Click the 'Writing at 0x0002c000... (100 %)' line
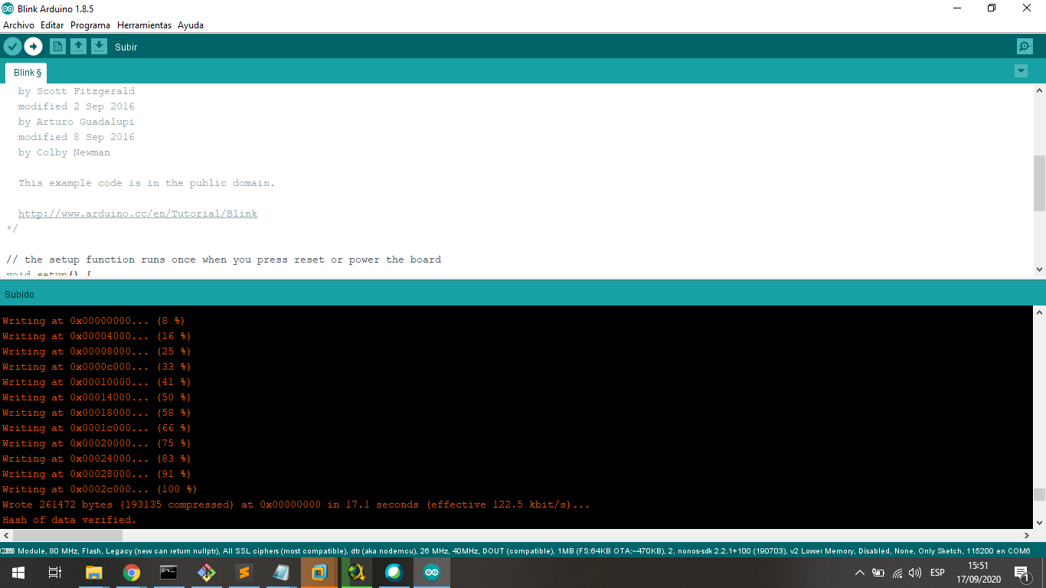Viewport: 1046px width, 588px height. coord(100,489)
